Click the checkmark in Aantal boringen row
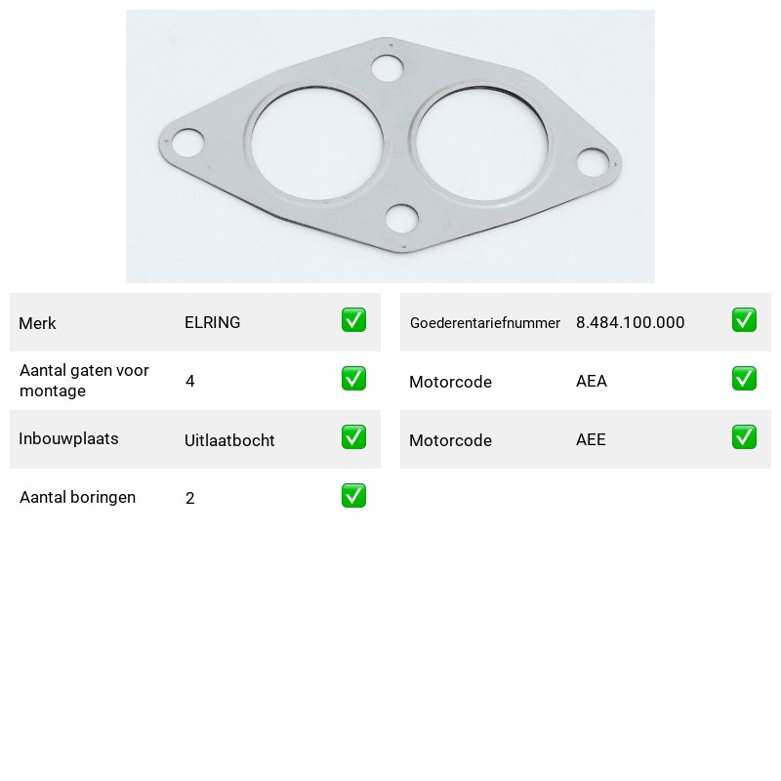781x781 pixels. pyautogui.click(x=353, y=496)
